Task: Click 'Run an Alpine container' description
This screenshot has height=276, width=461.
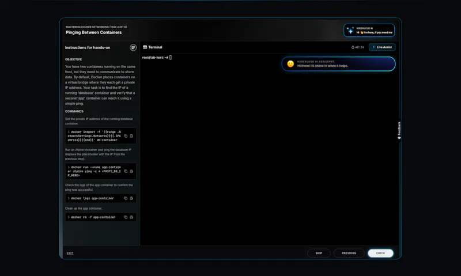Action: 98,154
